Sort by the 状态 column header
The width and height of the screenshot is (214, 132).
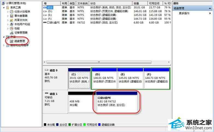110,3
